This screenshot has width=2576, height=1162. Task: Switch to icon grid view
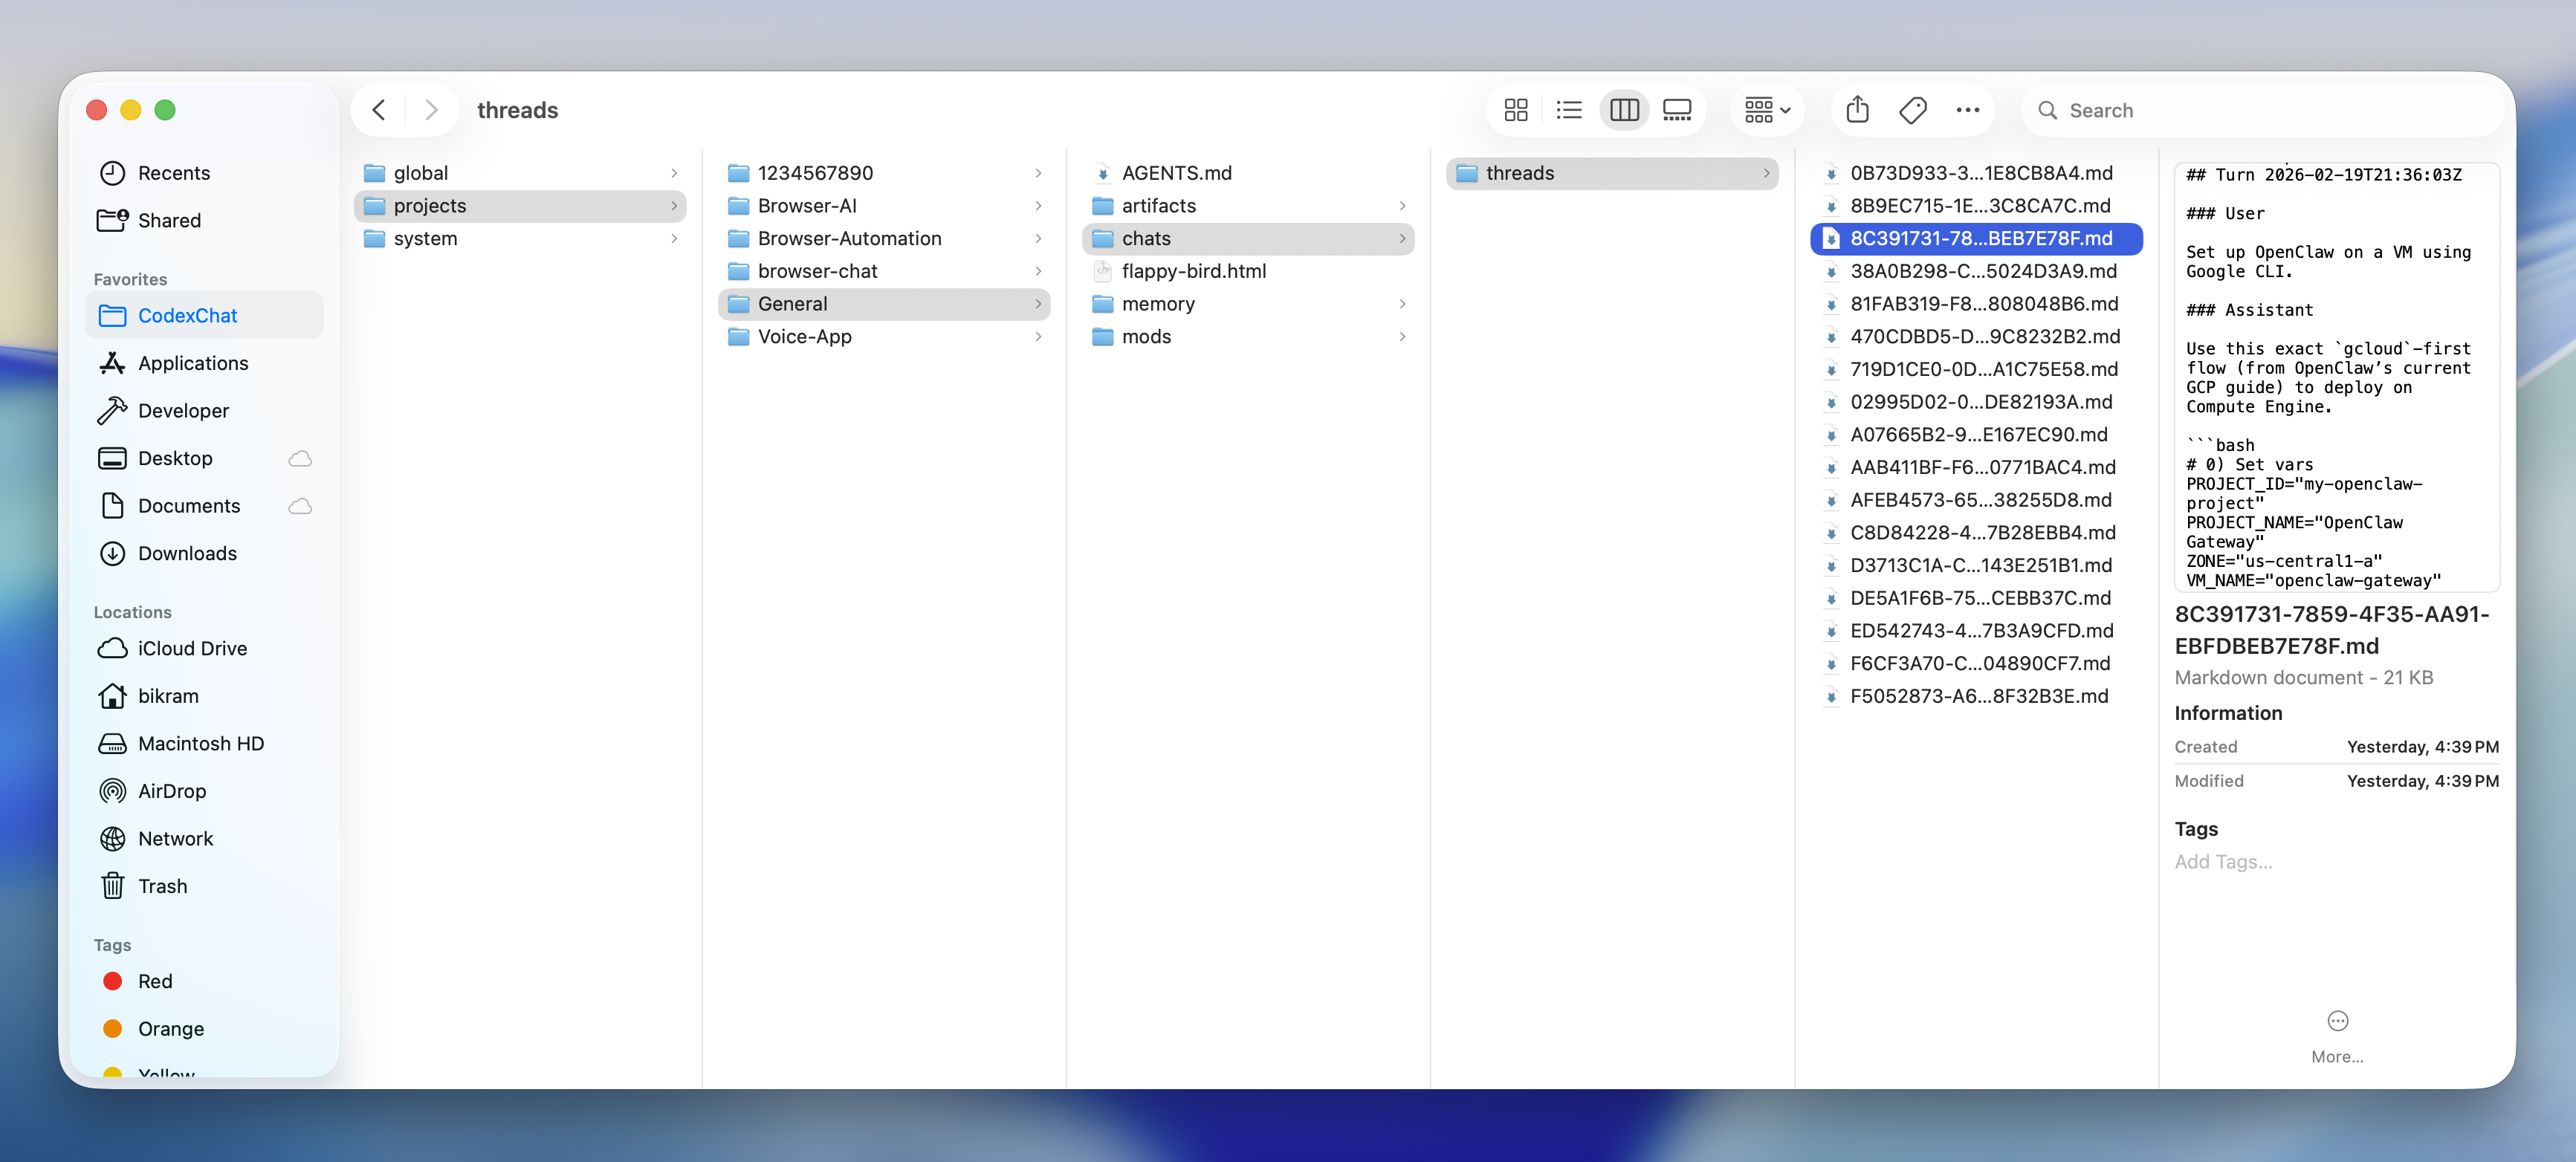coord(1515,110)
